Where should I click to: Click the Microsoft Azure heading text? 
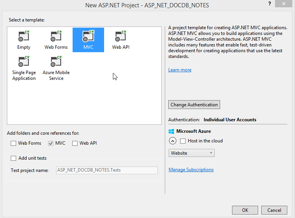[x=194, y=131]
